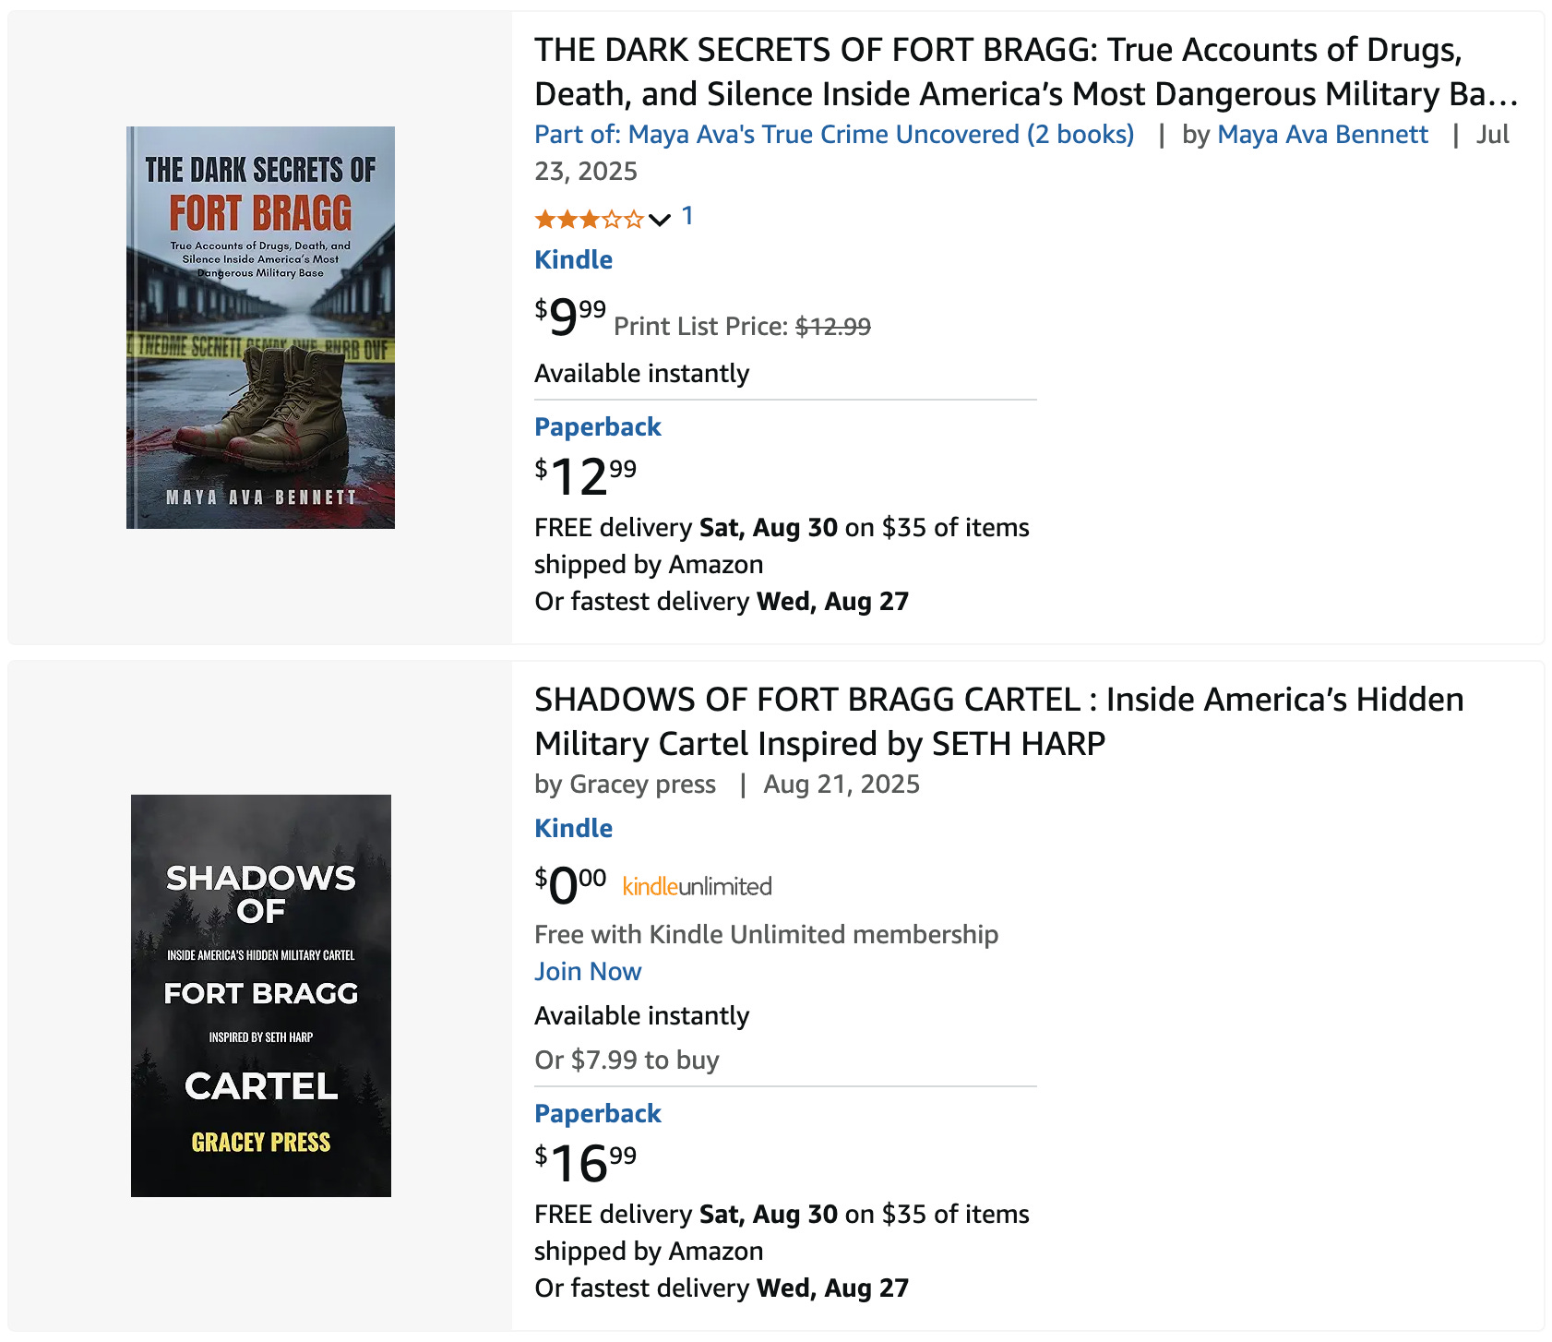This screenshot has width=1552, height=1342.
Task: Expand the star rating breakdown chevron
Action: click(x=660, y=220)
